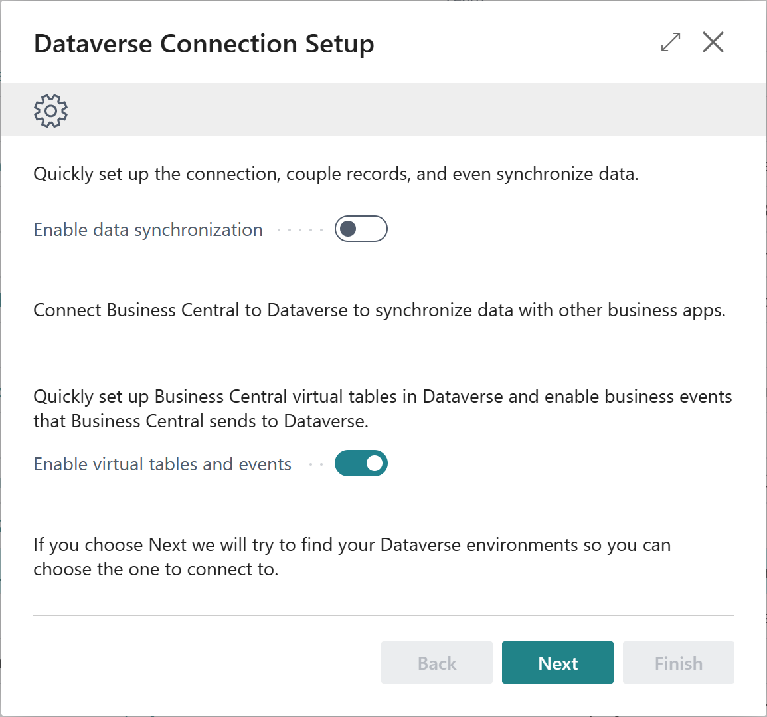This screenshot has width=767, height=717.
Task: Enable data synchronization toggle
Action: [x=361, y=229]
